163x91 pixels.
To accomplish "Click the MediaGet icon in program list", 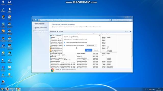I will [x=50, y=57].
